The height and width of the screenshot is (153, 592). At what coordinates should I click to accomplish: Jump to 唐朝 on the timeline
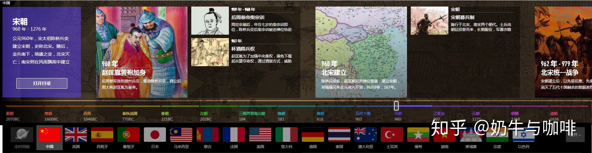320,114
